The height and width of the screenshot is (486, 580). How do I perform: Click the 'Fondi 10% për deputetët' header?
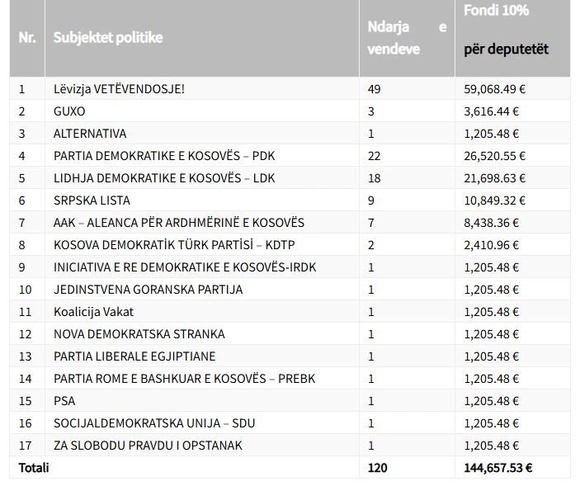pos(506,30)
